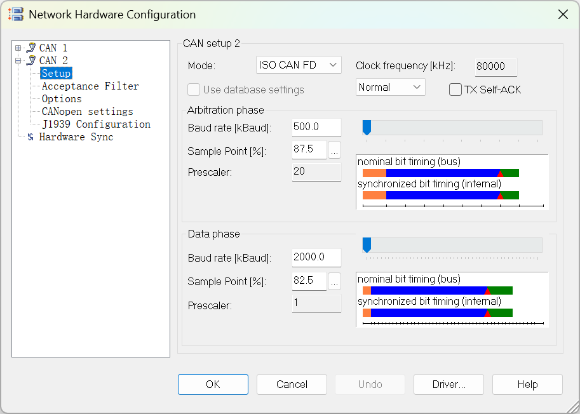Open the Normal mode dropdown
This screenshot has width=580, height=414.
(x=390, y=87)
